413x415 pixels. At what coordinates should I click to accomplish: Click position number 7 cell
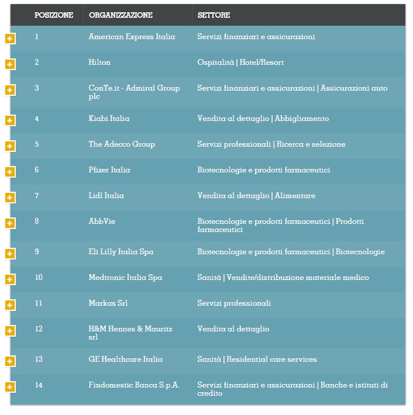pyautogui.click(x=36, y=196)
